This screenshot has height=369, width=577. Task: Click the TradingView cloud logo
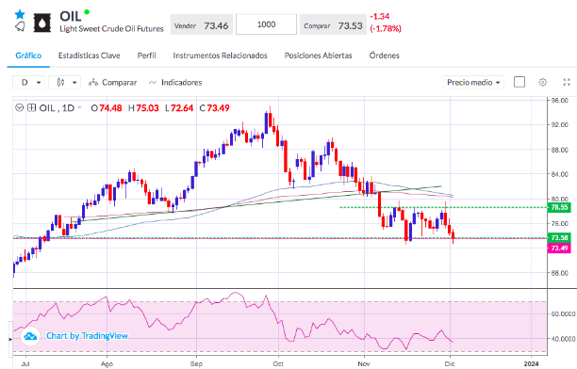pyautogui.click(x=30, y=336)
